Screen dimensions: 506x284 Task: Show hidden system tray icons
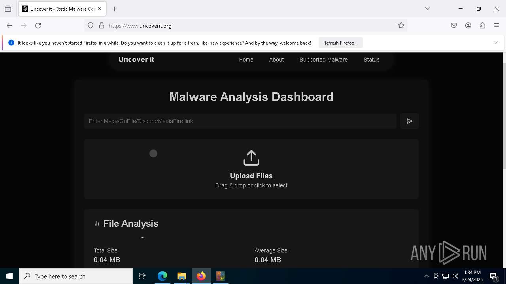[x=427, y=276]
